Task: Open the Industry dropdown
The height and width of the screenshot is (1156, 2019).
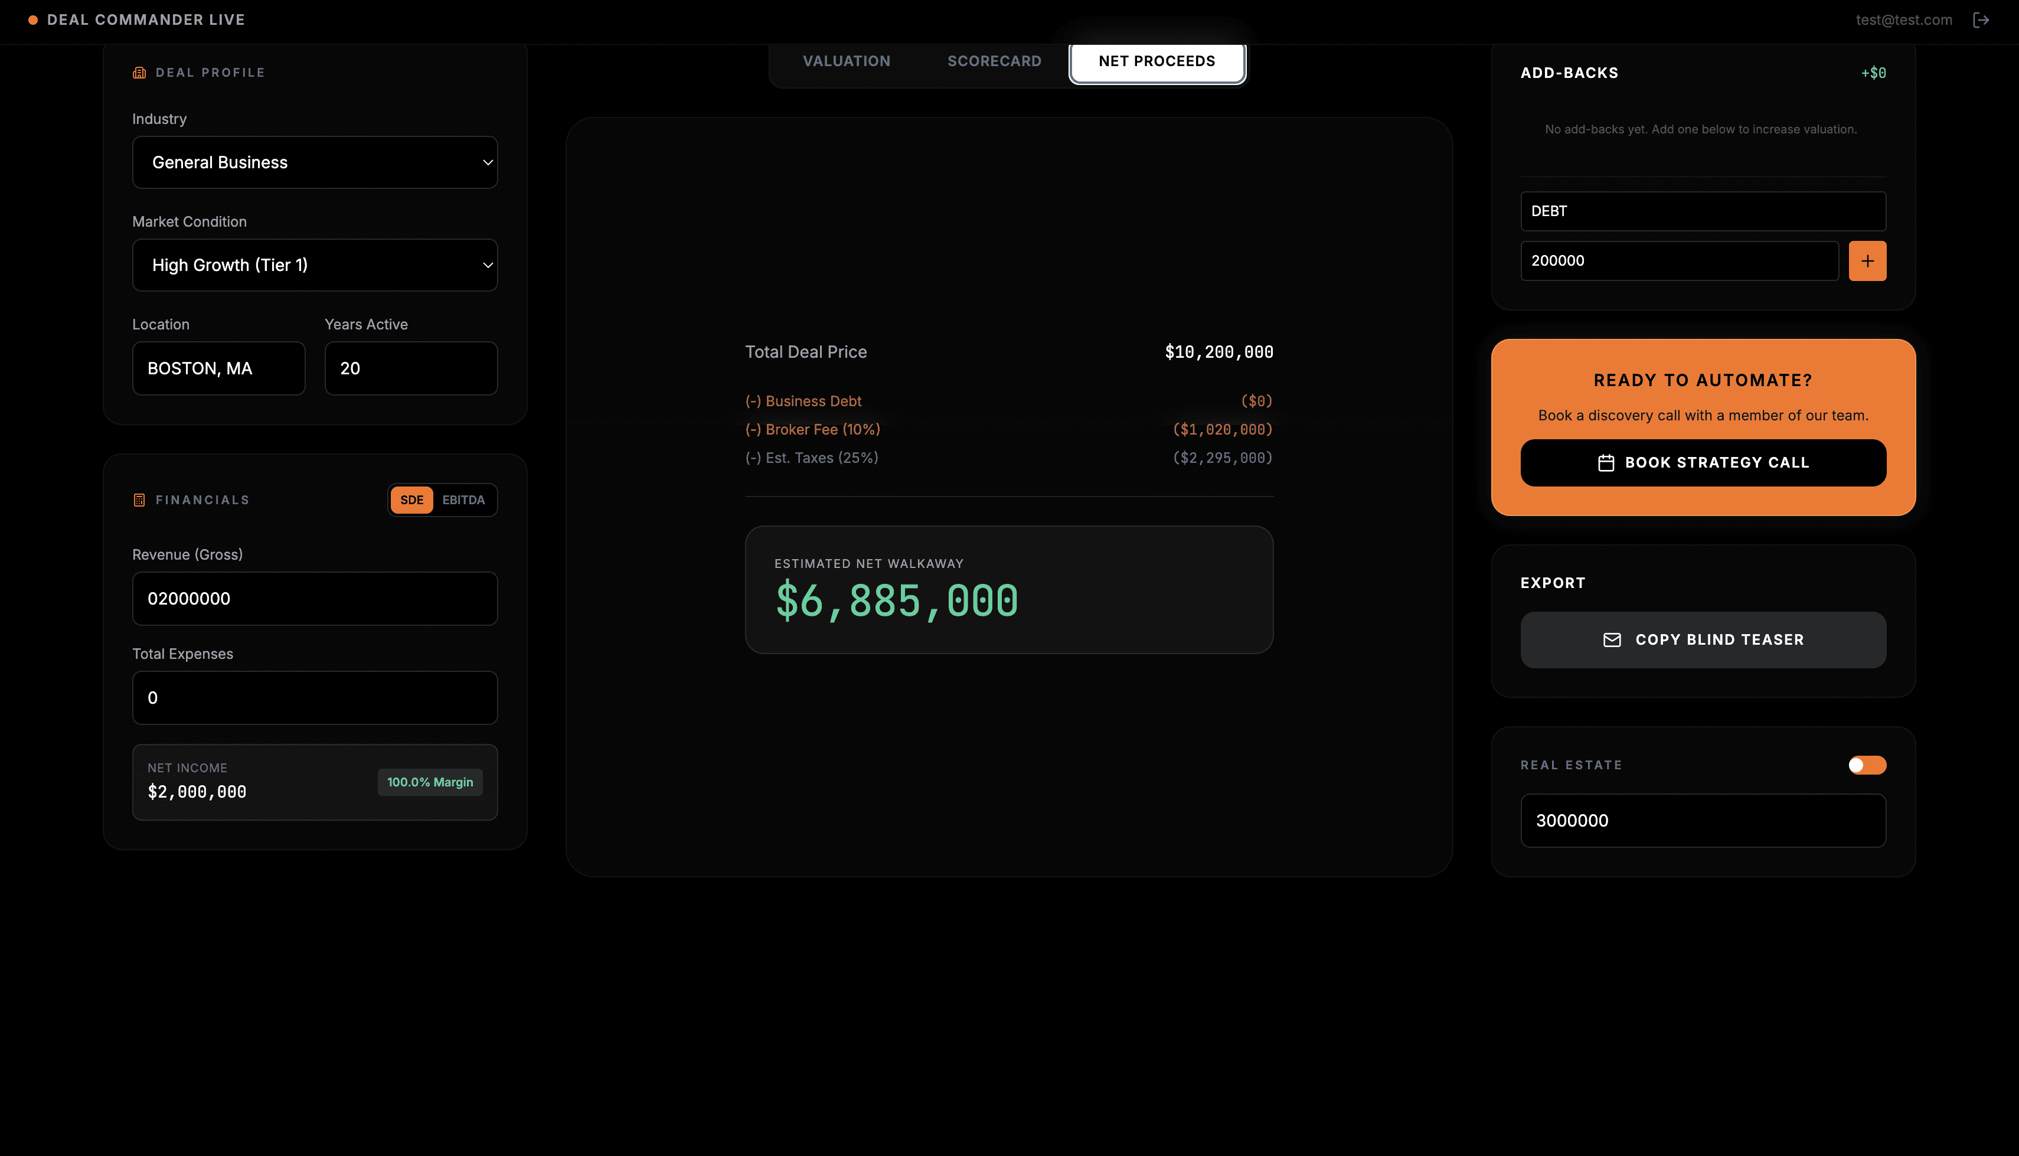Action: point(315,163)
